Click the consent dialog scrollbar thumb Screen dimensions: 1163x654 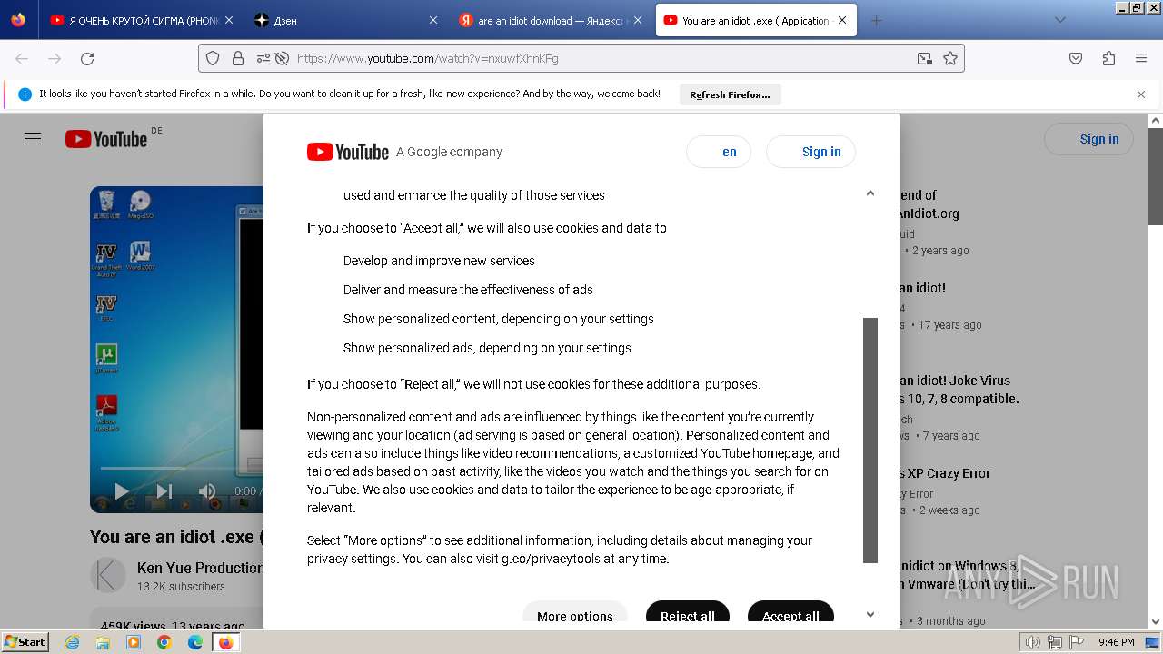[870, 441]
